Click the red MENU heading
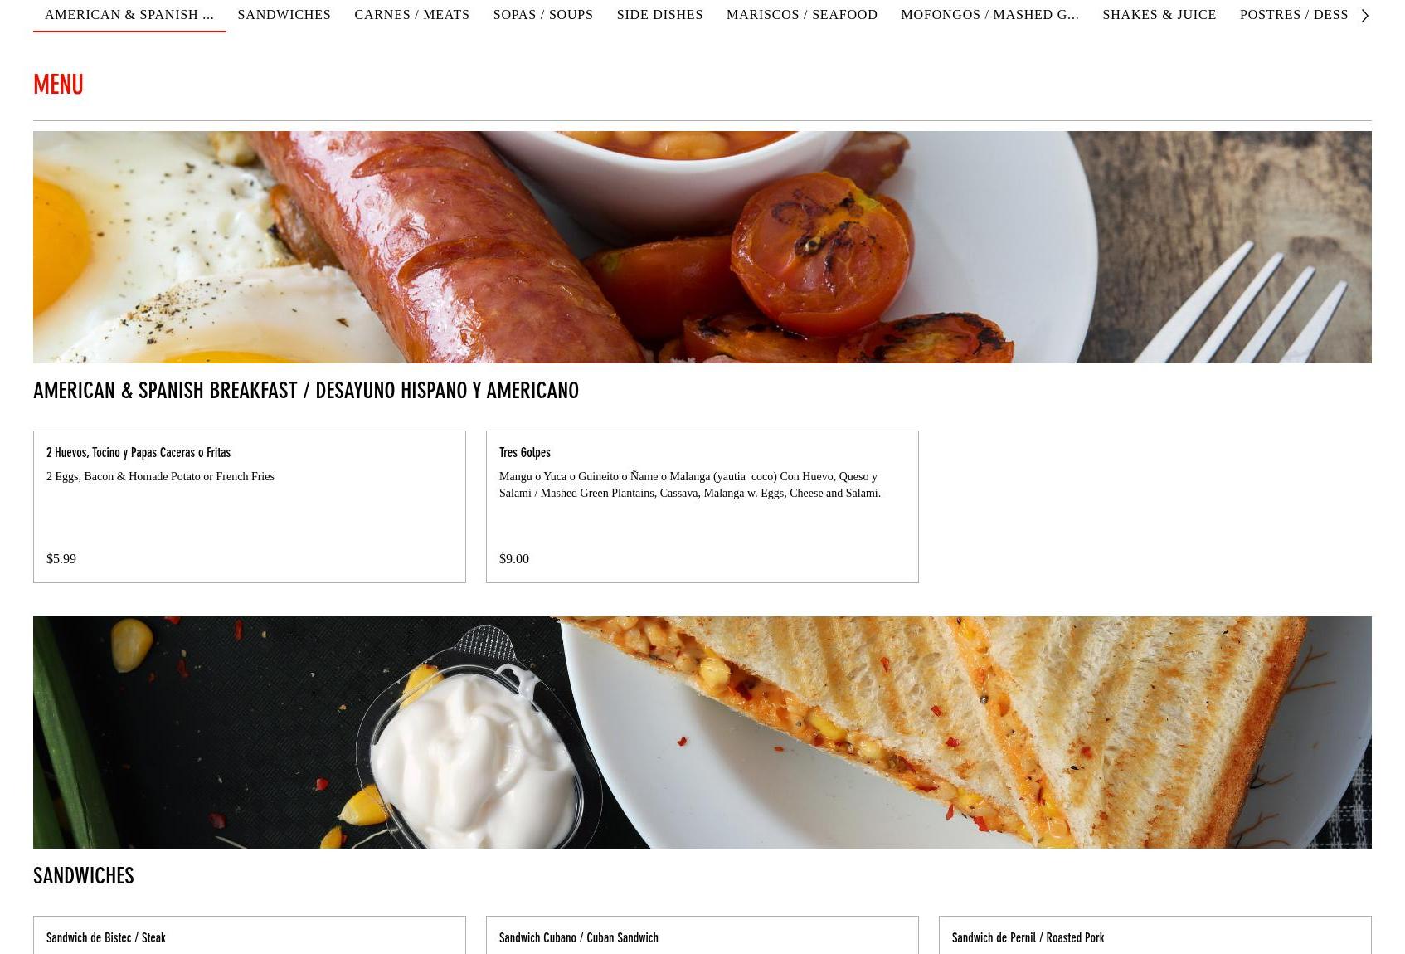The height and width of the screenshot is (954, 1405). coord(58,85)
